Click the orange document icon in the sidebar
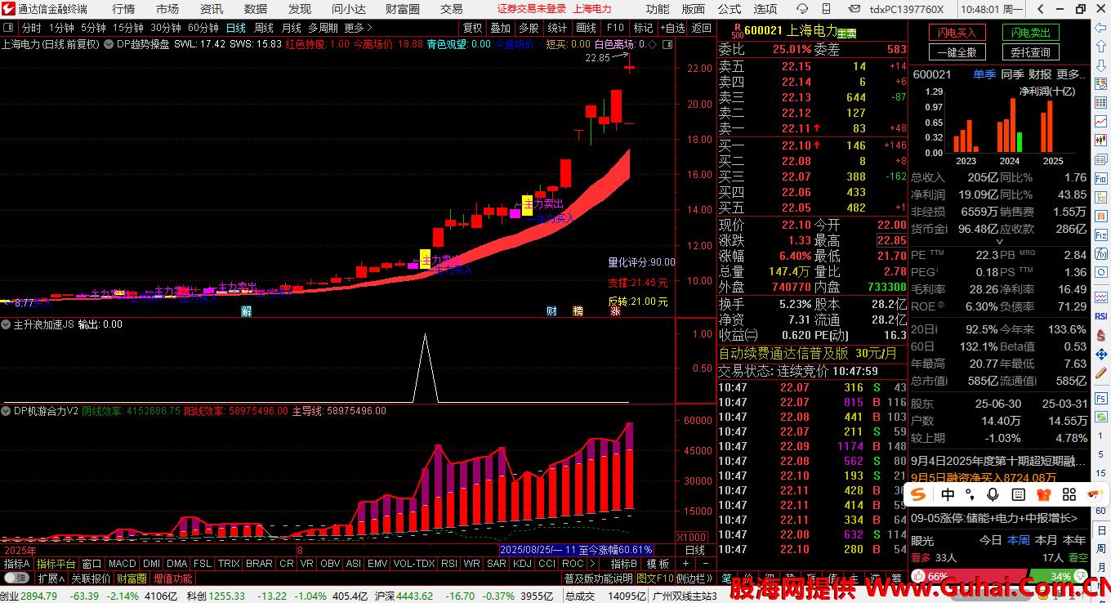The image size is (1111, 603). tap(1100, 215)
